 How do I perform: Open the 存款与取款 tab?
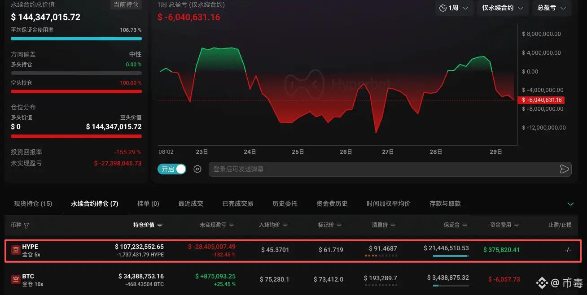point(445,204)
